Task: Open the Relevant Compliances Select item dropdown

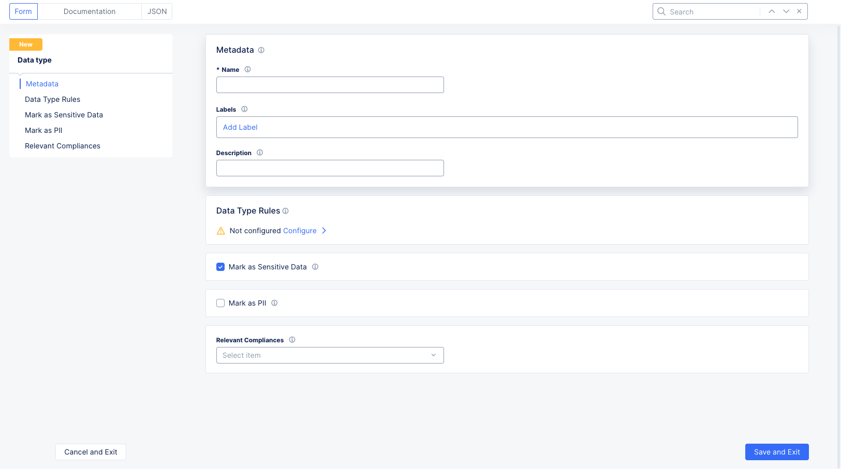Action: click(x=330, y=355)
